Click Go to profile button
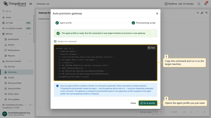The image size is (211, 118). (x=148, y=103)
